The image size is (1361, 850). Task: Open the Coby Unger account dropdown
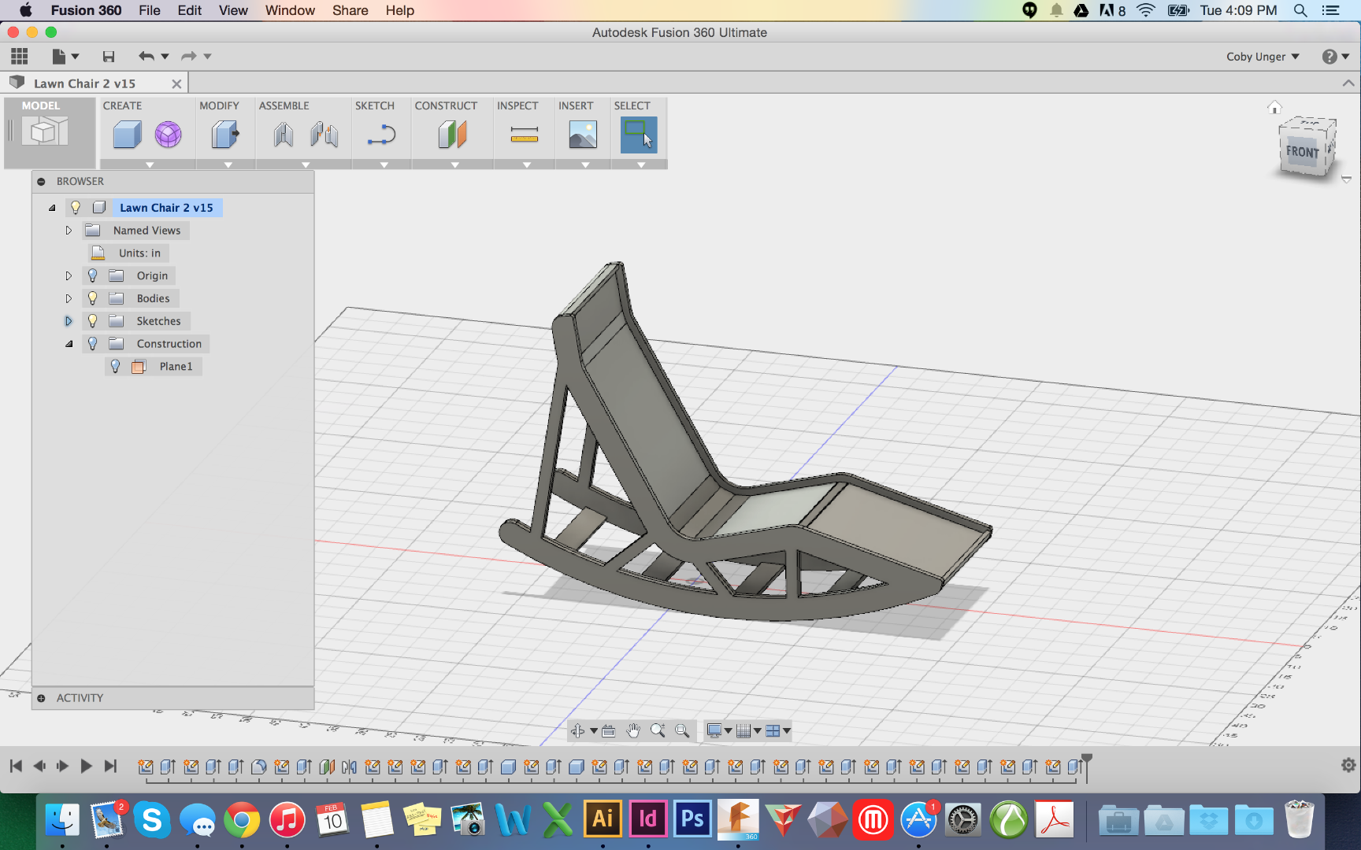click(x=1263, y=57)
